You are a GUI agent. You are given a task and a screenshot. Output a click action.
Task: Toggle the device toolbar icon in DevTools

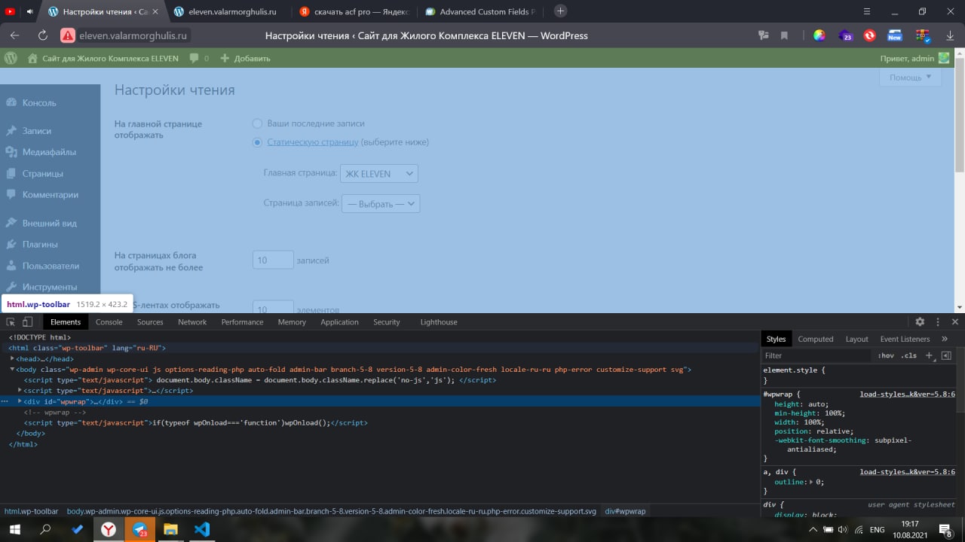click(x=27, y=322)
